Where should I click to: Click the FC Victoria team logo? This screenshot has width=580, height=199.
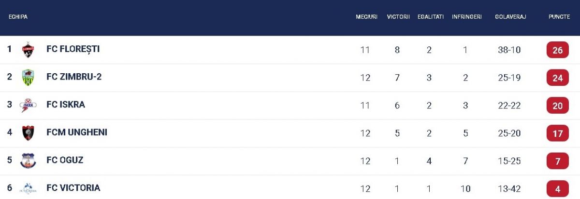click(28, 188)
